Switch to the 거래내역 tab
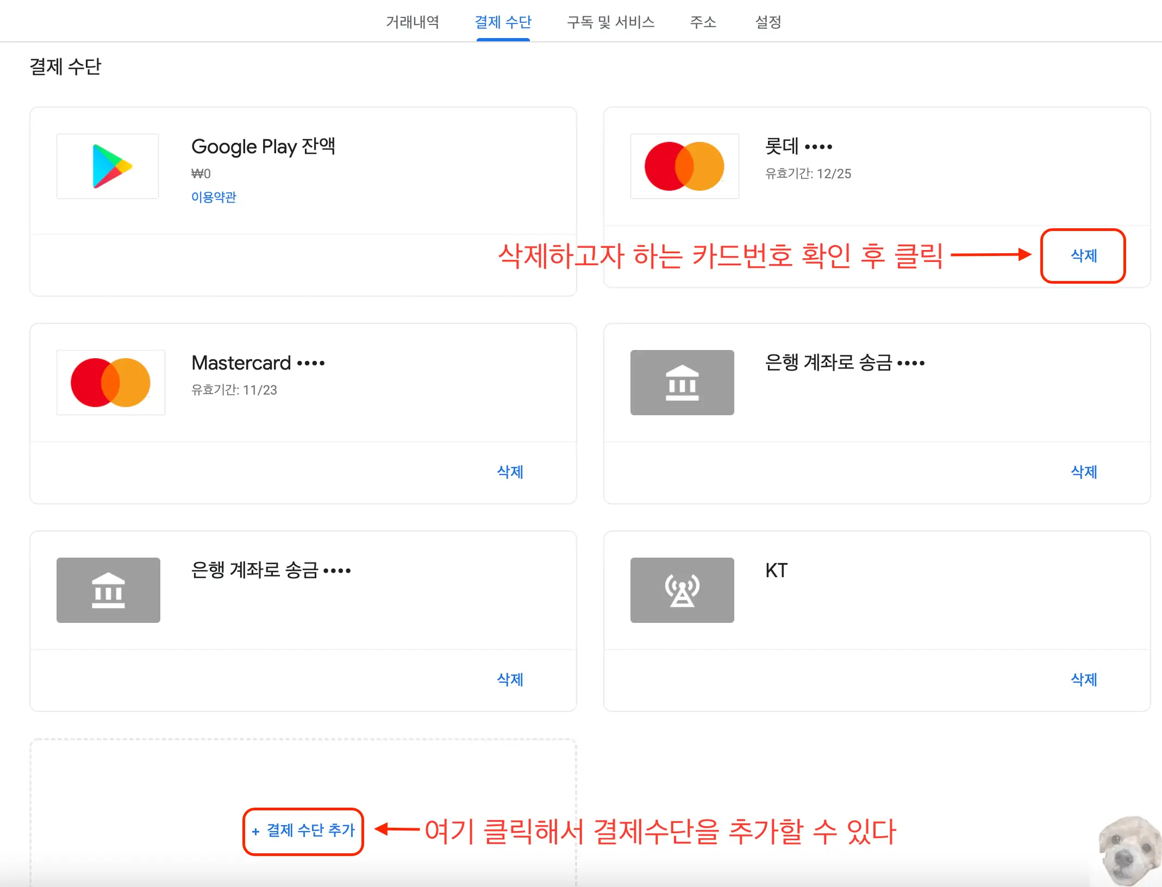This screenshot has width=1162, height=887. [x=413, y=22]
